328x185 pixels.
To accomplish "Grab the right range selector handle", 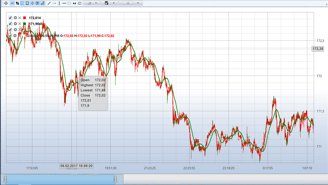I will tap(115, 180).
